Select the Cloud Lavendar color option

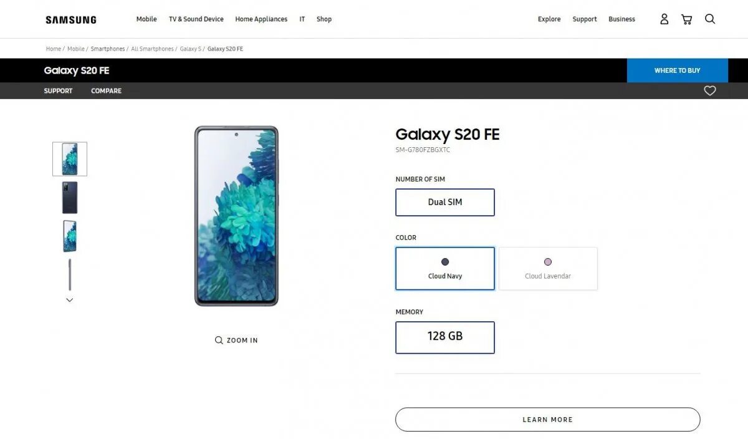(548, 269)
